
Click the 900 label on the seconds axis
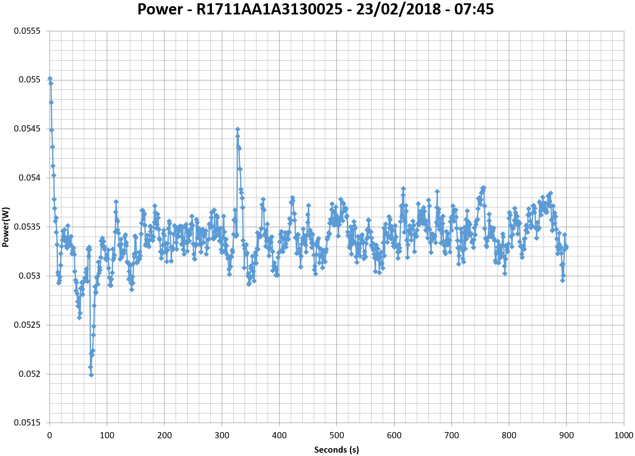(566, 435)
